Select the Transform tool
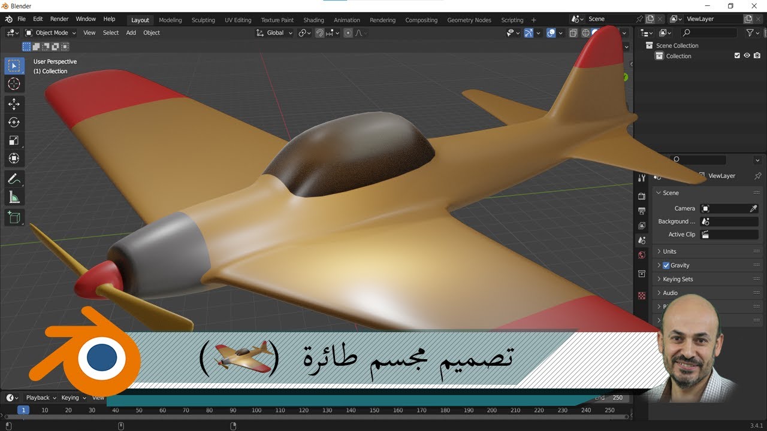The image size is (767, 431). click(14, 159)
